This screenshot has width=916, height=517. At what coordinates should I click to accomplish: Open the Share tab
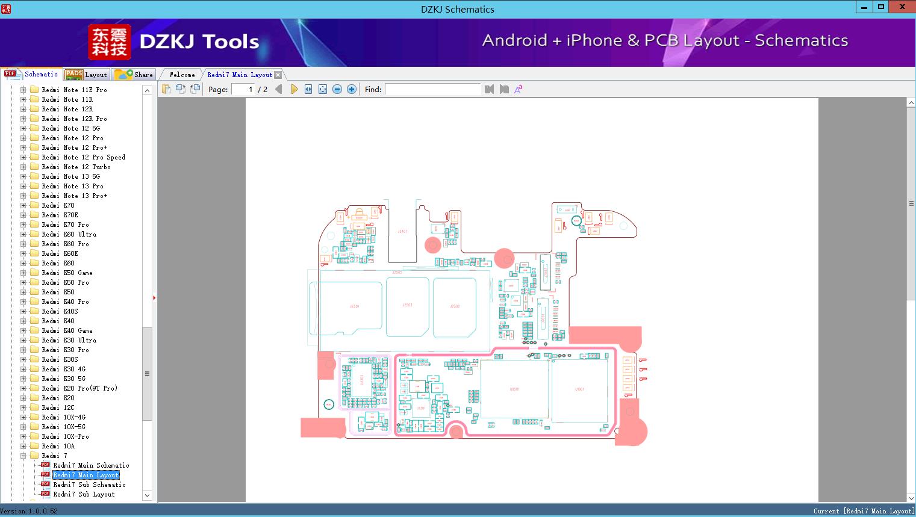click(x=134, y=75)
